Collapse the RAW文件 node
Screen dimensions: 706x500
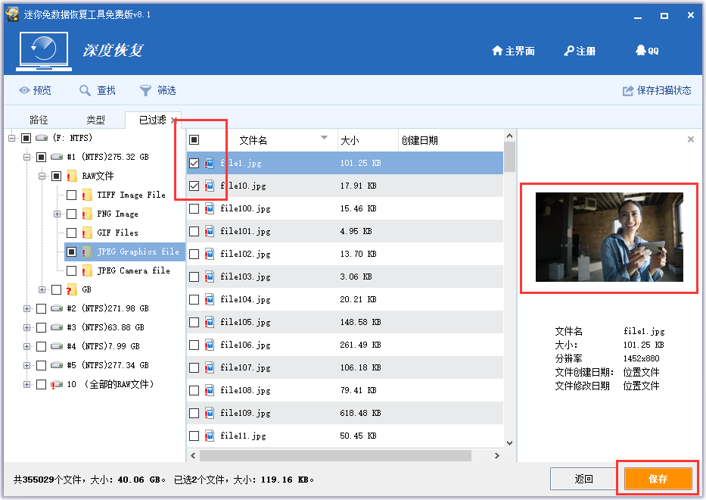click(x=42, y=176)
